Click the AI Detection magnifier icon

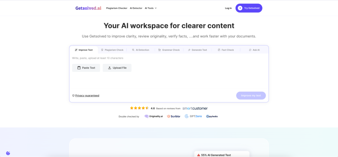coord(133,50)
